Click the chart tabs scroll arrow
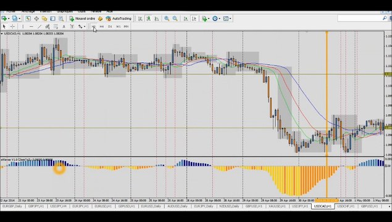This screenshot has width=392, height=222. (x=390, y=207)
